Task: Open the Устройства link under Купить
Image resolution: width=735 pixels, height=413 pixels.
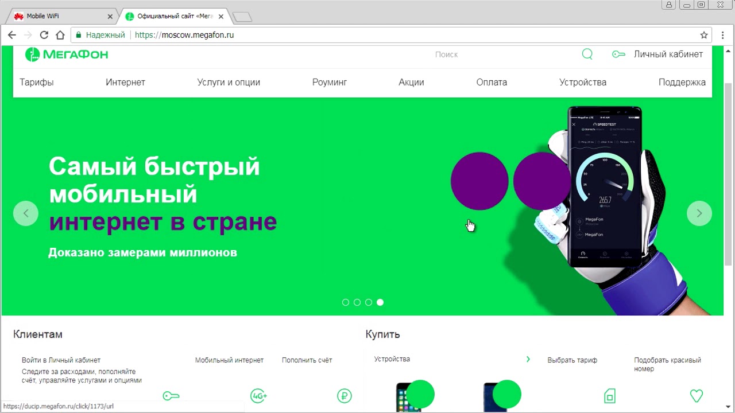Action: [392, 359]
